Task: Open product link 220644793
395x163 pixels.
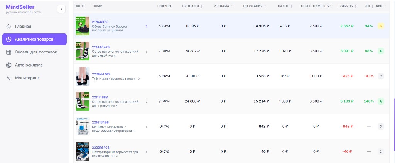Action: (x=101, y=74)
